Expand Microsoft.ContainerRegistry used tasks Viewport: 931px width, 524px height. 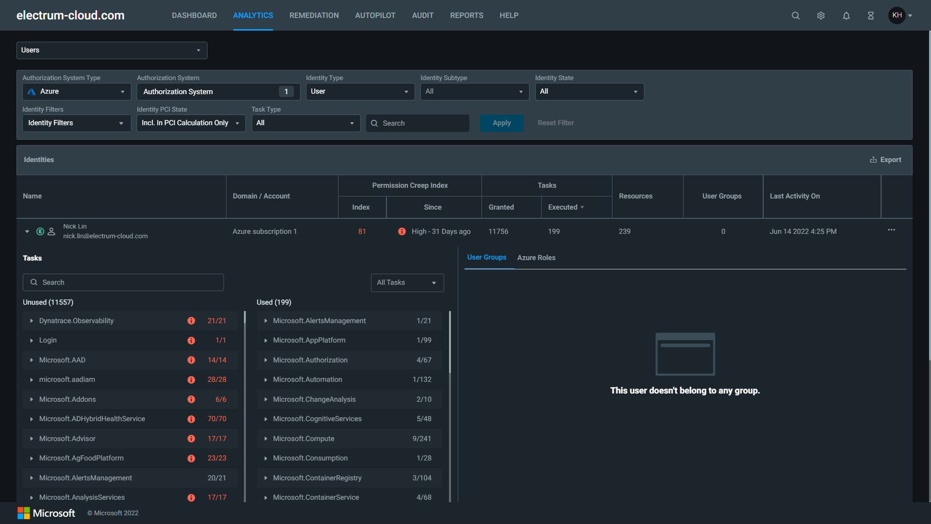[266, 478]
